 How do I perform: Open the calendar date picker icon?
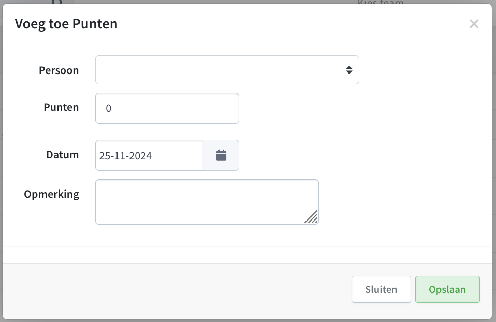(221, 155)
